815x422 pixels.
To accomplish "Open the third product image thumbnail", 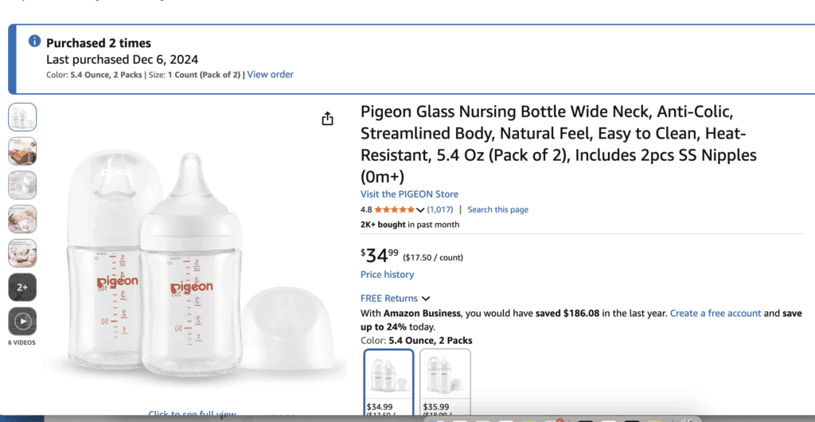I will click(22, 185).
